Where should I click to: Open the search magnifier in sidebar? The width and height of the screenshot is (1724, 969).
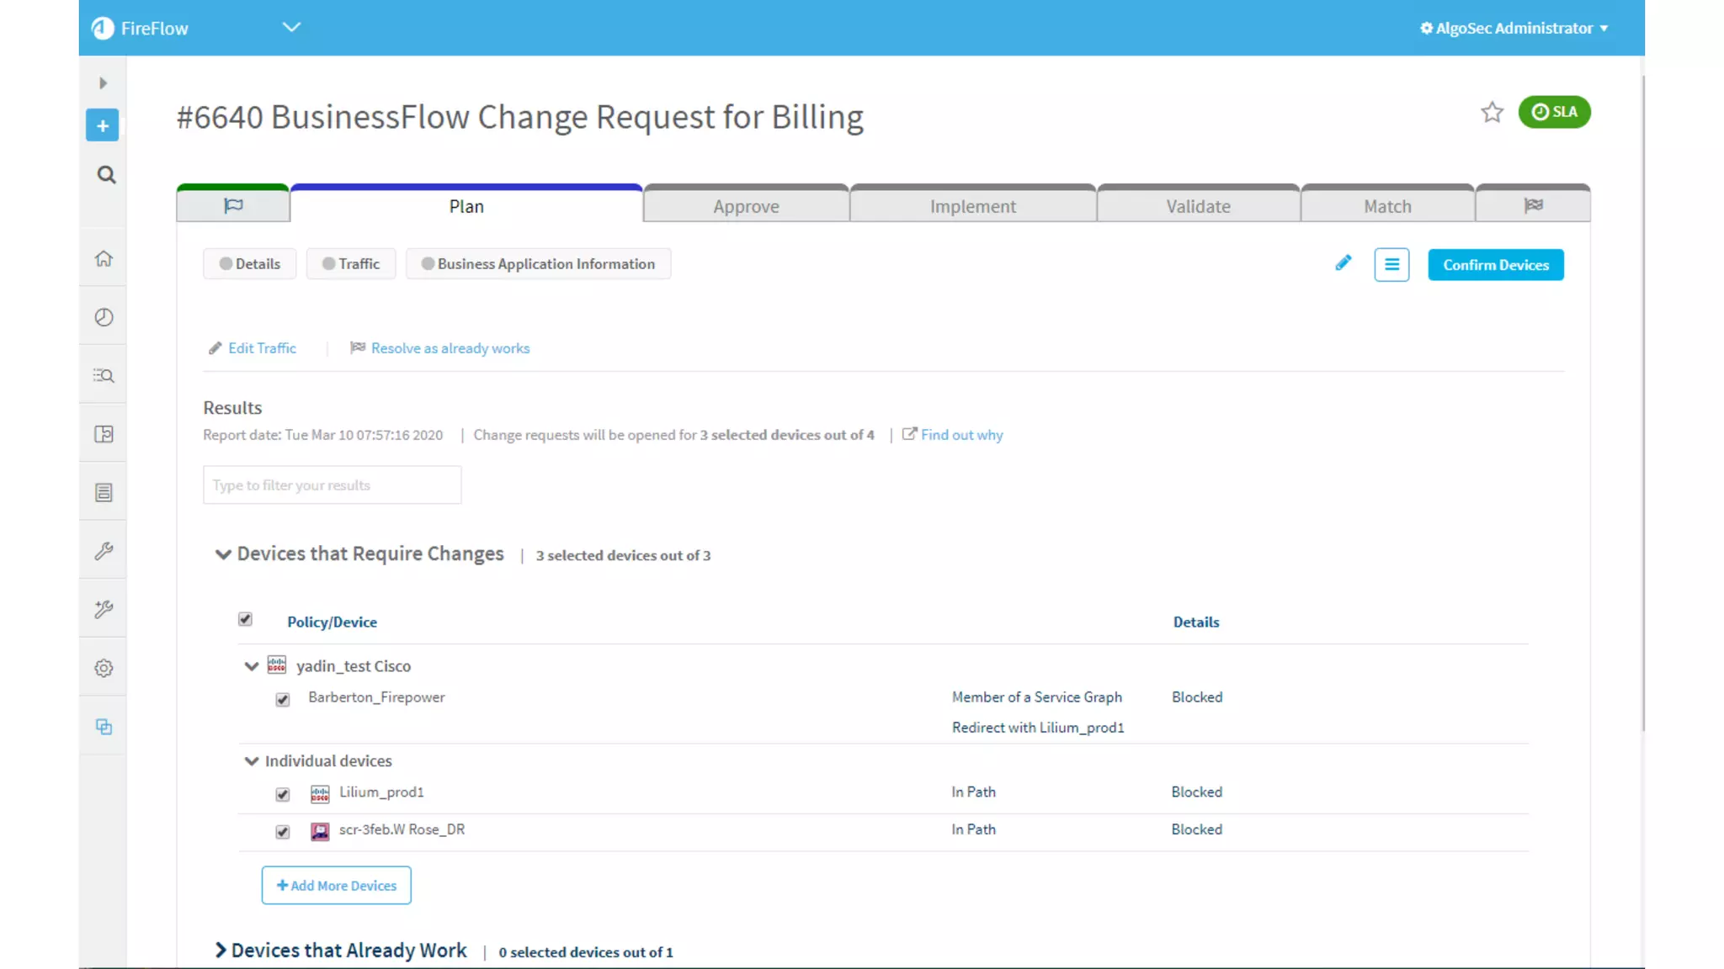click(106, 175)
